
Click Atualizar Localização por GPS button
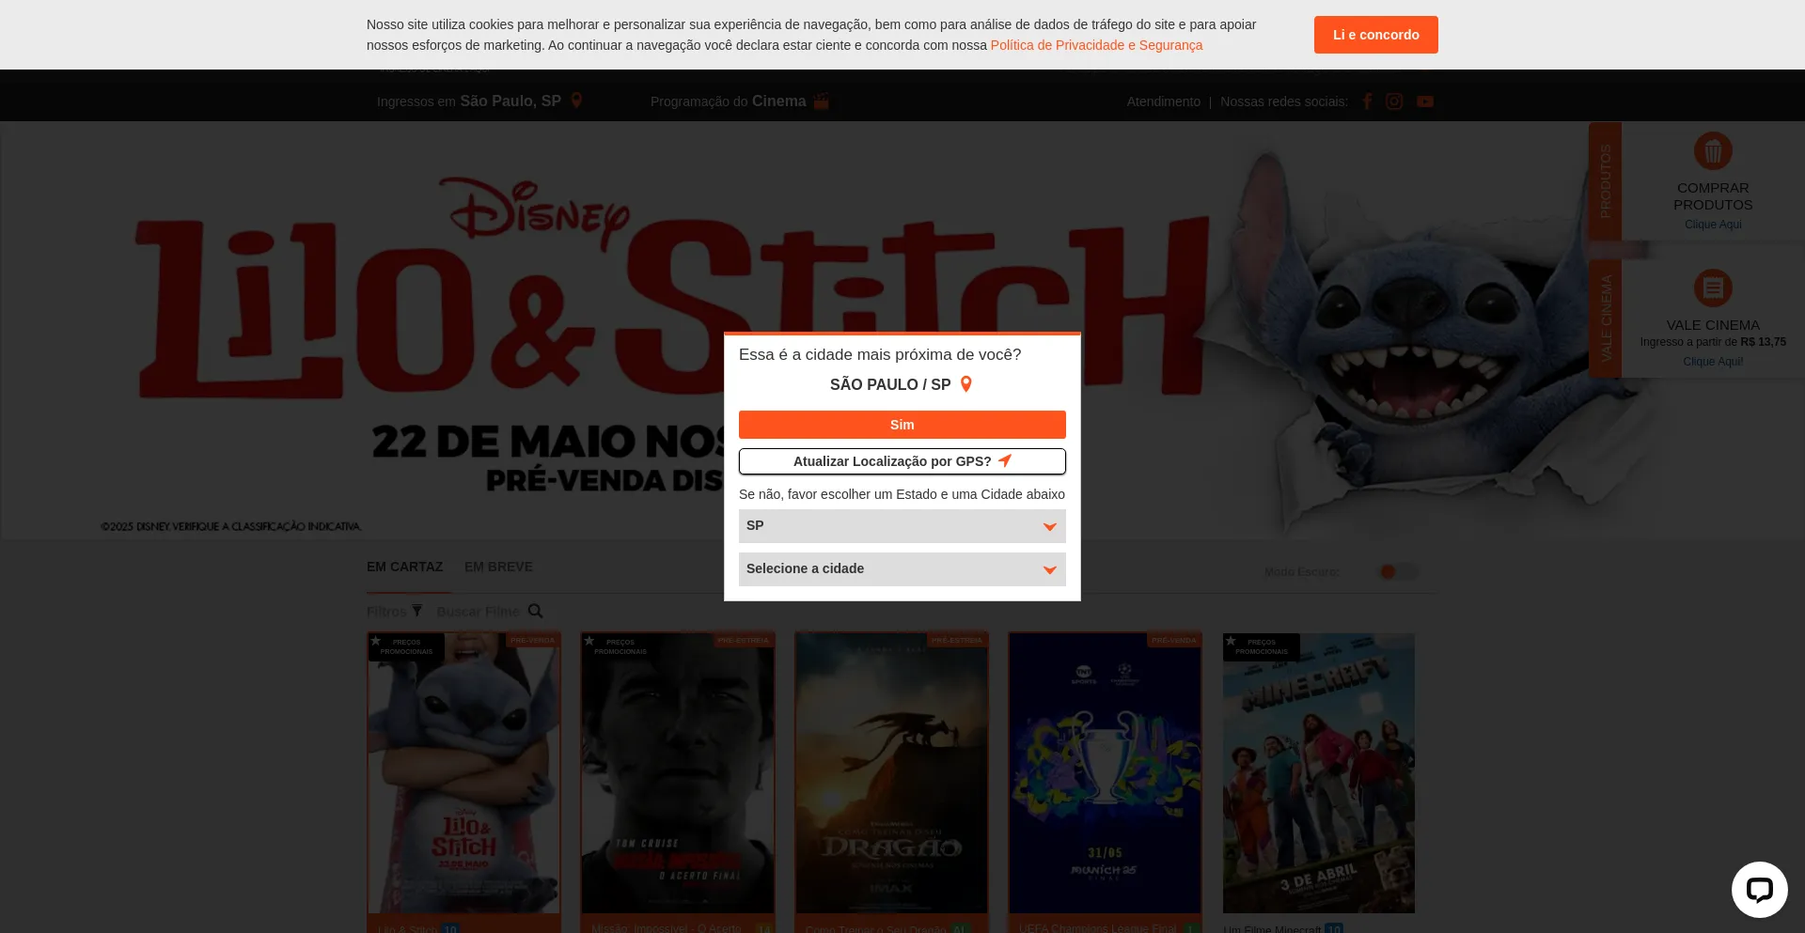pyautogui.click(x=902, y=461)
